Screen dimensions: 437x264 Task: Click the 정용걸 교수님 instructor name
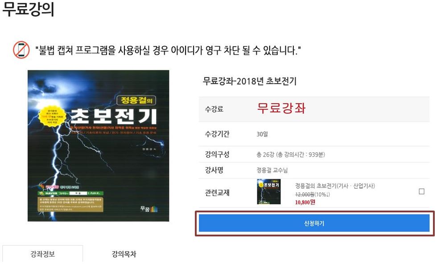(272, 170)
